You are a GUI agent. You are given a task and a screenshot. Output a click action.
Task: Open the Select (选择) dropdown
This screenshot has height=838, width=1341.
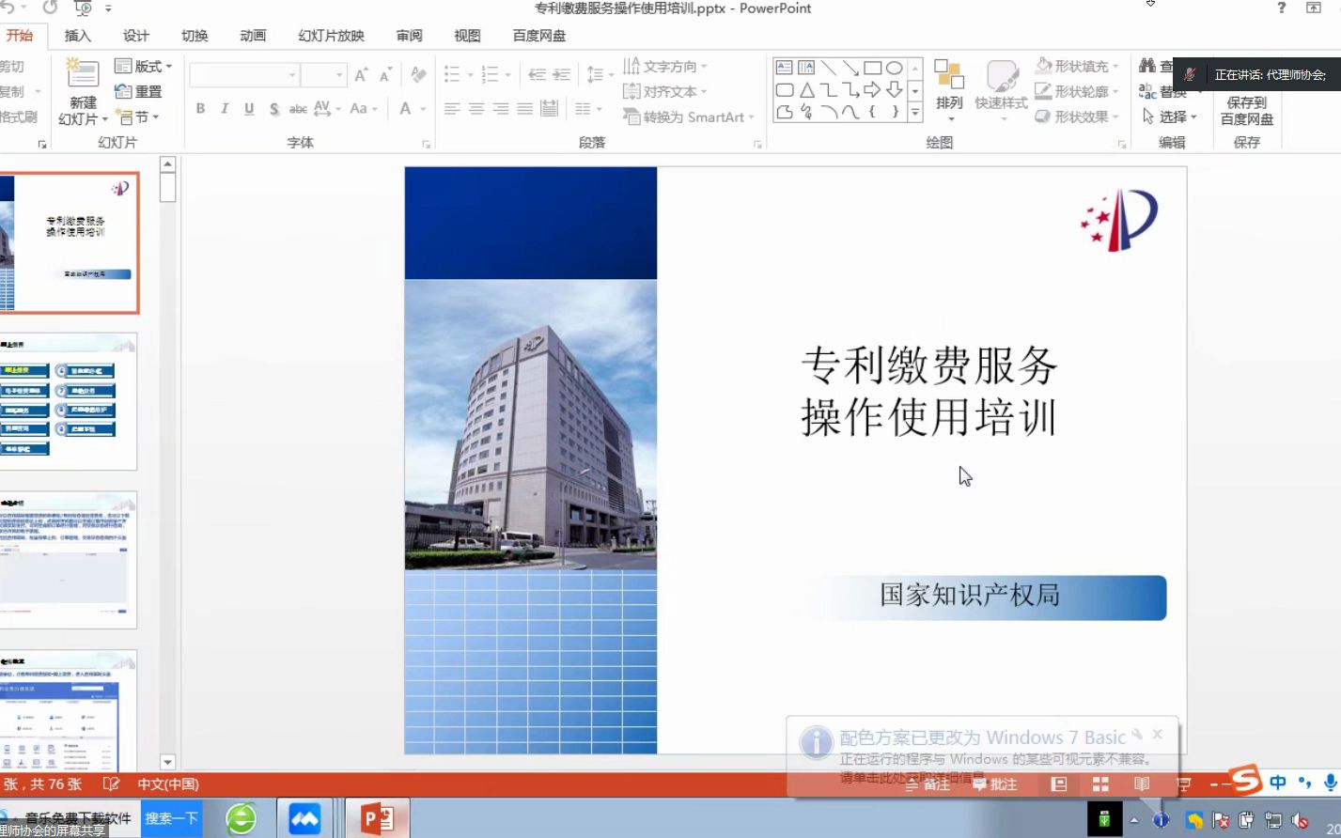1169,117
